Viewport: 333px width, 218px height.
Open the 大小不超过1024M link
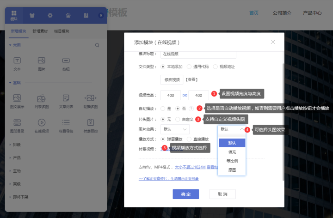(x=190, y=167)
